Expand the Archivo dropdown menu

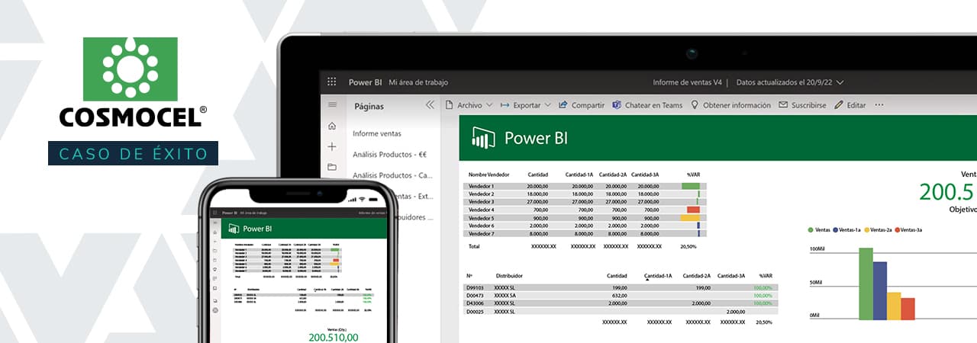point(469,105)
